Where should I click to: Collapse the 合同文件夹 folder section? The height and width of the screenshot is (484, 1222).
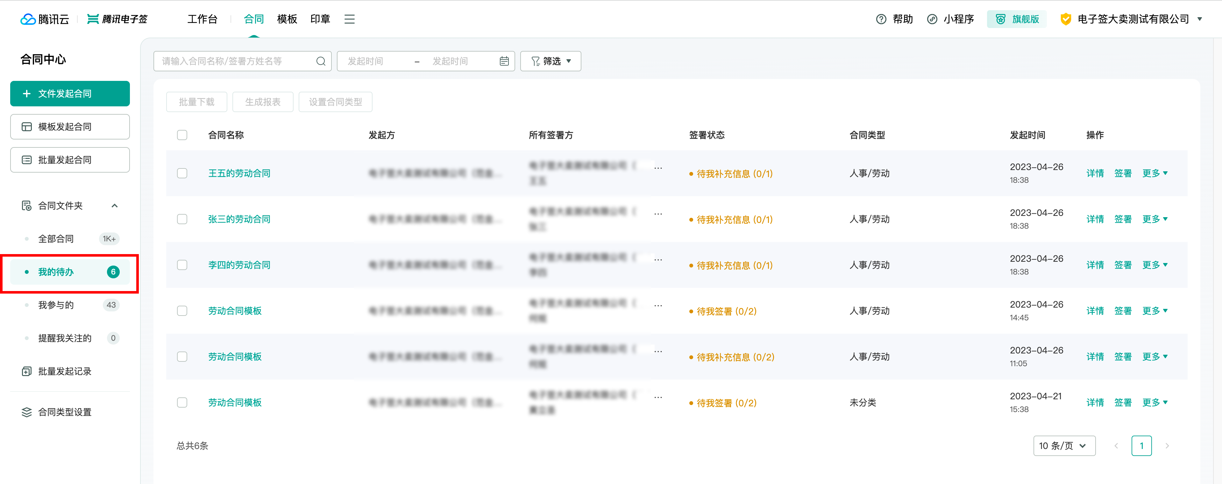(114, 205)
